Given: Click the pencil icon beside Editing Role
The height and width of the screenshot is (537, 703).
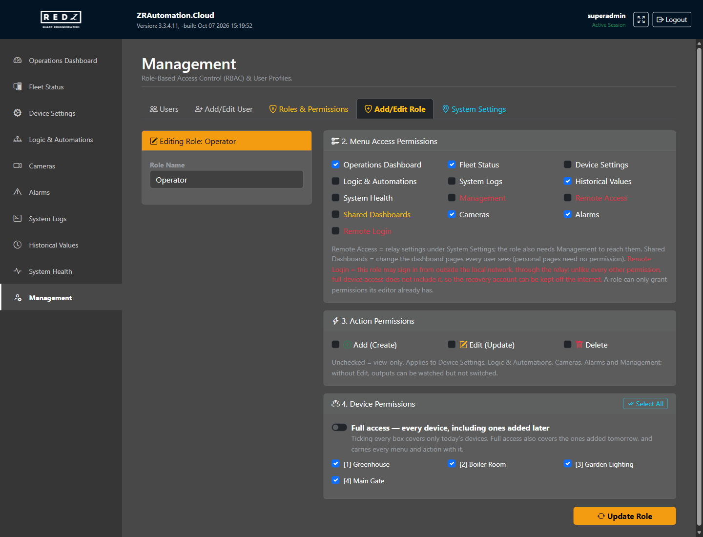Looking at the screenshot, I should click(x=154, y=141).
